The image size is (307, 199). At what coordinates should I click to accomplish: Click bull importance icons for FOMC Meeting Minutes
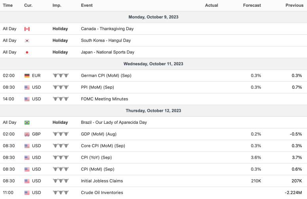click(61, 99)
